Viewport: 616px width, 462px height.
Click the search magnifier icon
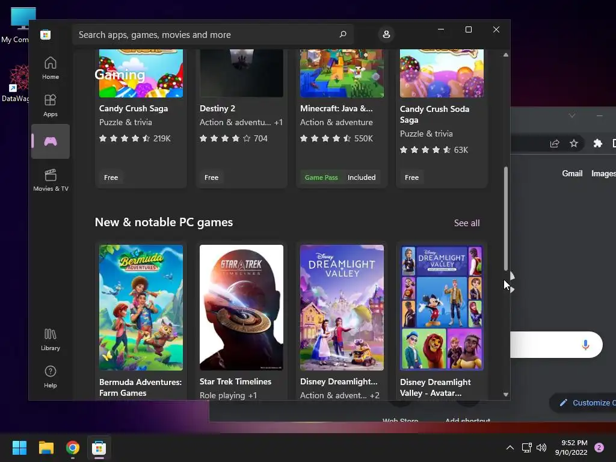(x=342, y=34)
